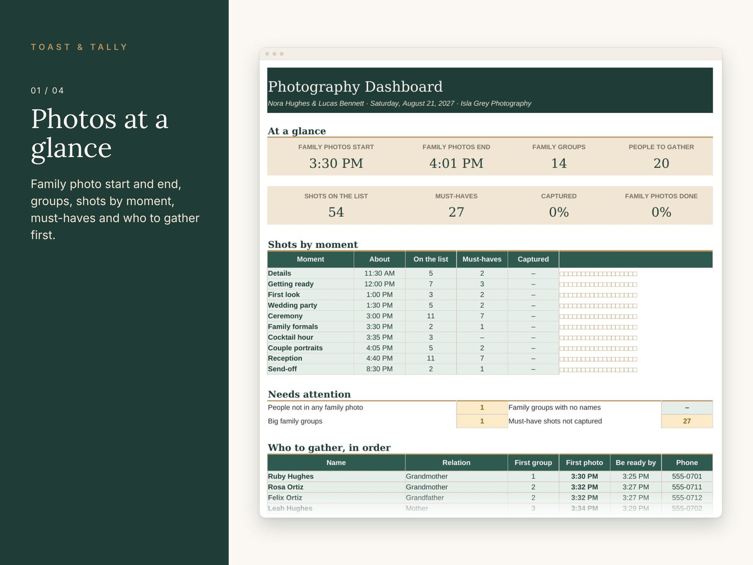Click the "Relation" column header
753x565 pixels.
point(456,463)
